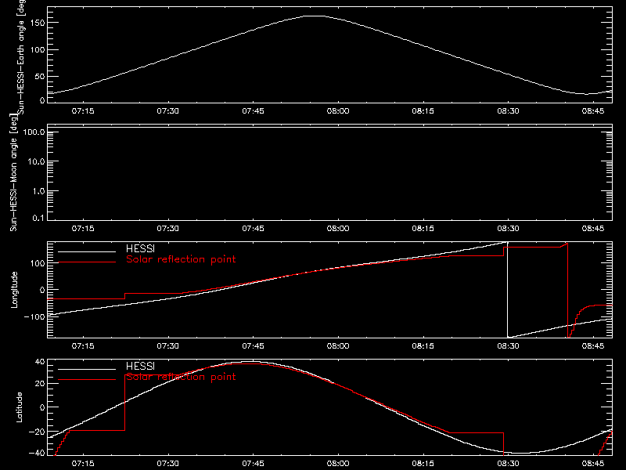Click 07:15 label under Moon angle plot
The image size is (626, 470).
pos(83,228)
